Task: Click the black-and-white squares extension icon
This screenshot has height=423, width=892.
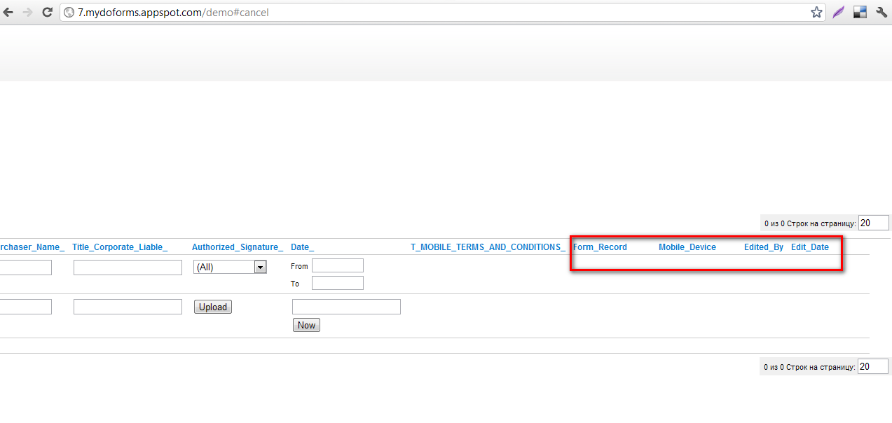Action: [860, 13]
